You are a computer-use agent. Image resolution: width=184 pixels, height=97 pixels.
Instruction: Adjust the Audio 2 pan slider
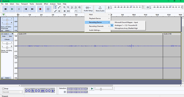[x=7, y=47]
